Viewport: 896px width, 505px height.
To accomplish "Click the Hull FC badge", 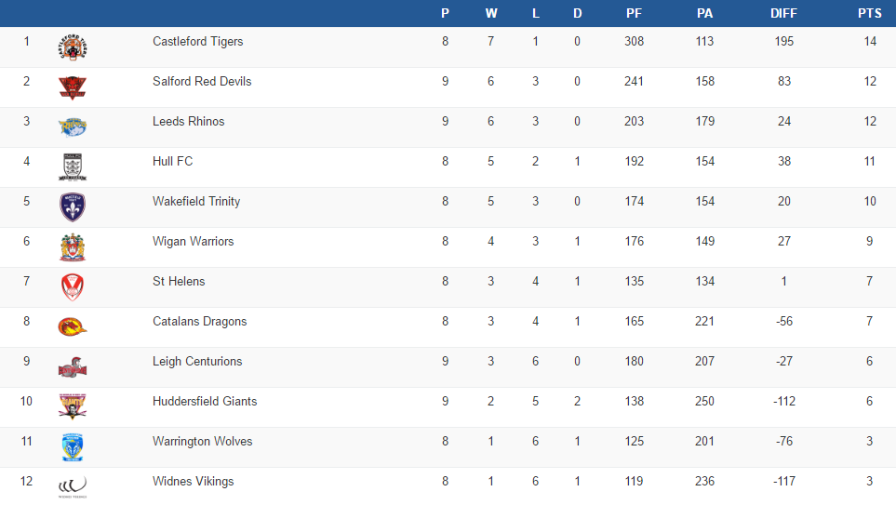I will [x=73, y=167].
